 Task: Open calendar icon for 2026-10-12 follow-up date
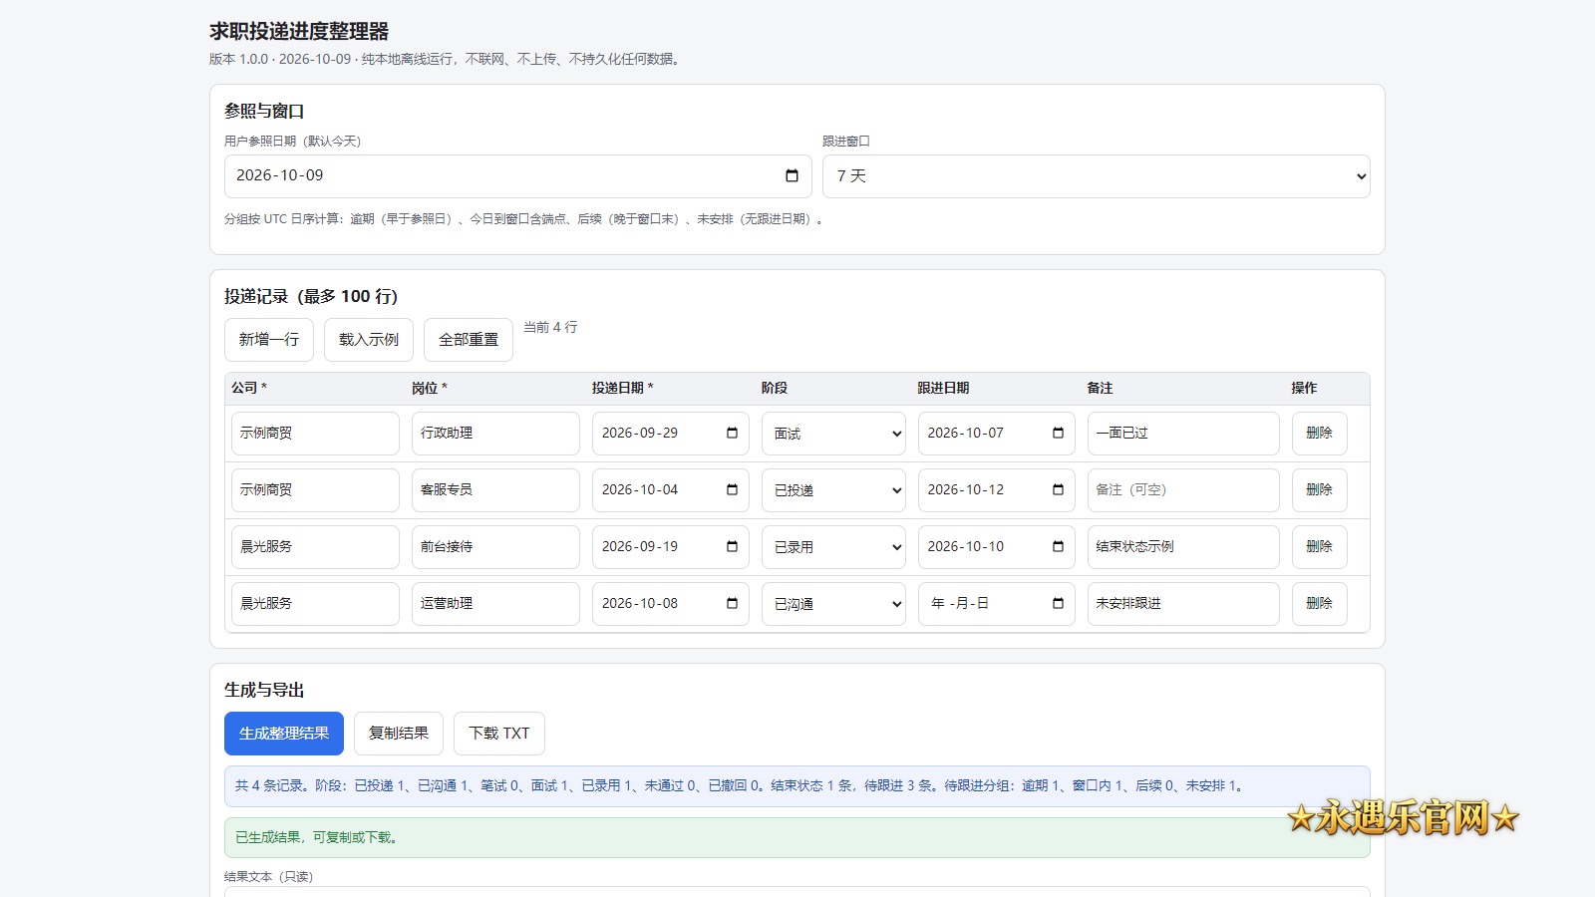[x=1058, y=490]
